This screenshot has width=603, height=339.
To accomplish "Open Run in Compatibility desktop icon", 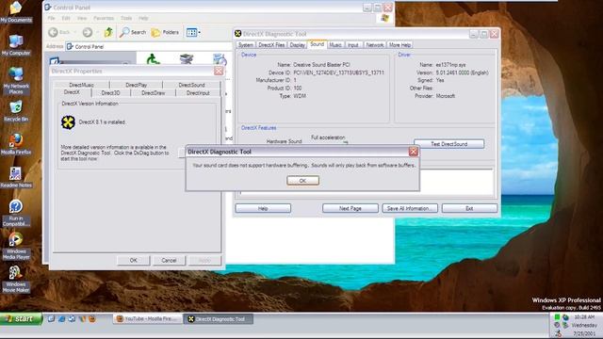I will point(16,213).
